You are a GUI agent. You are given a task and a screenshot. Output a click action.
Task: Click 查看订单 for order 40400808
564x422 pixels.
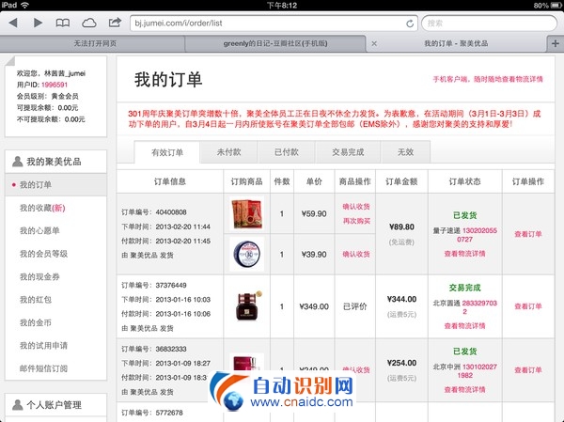(x=528, y=234)
